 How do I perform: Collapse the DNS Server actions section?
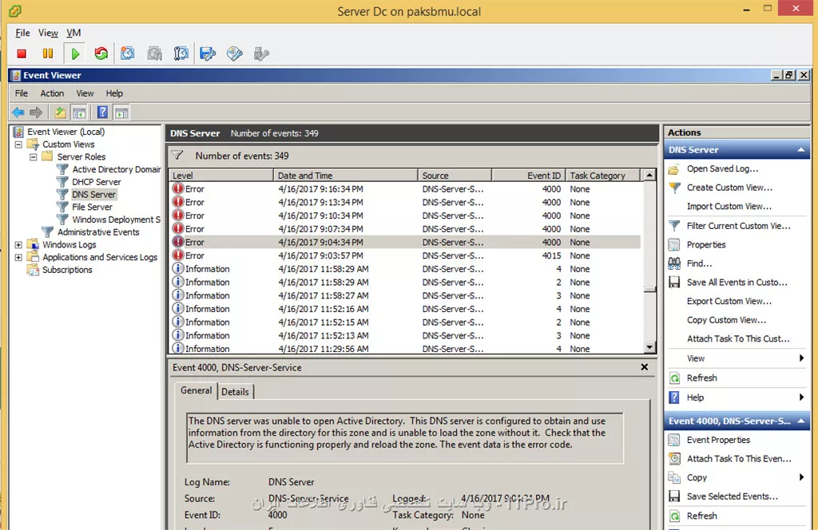[x=800, y=149]
